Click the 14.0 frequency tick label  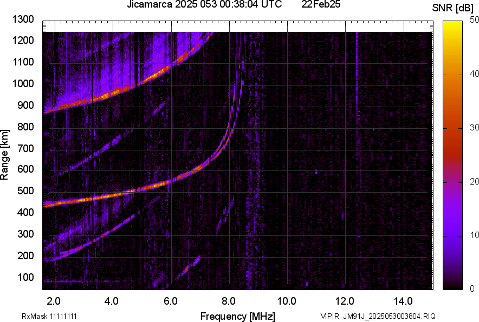403,301
